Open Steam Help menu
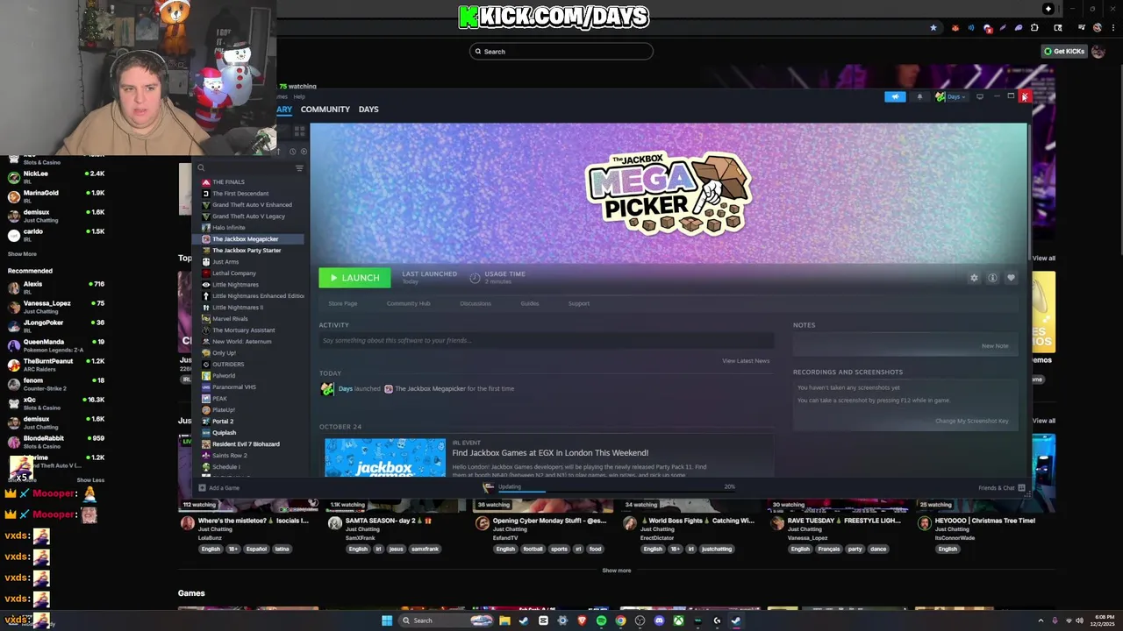The width and height of the screenshot is (1123, 631). click(x=299, y=96)
